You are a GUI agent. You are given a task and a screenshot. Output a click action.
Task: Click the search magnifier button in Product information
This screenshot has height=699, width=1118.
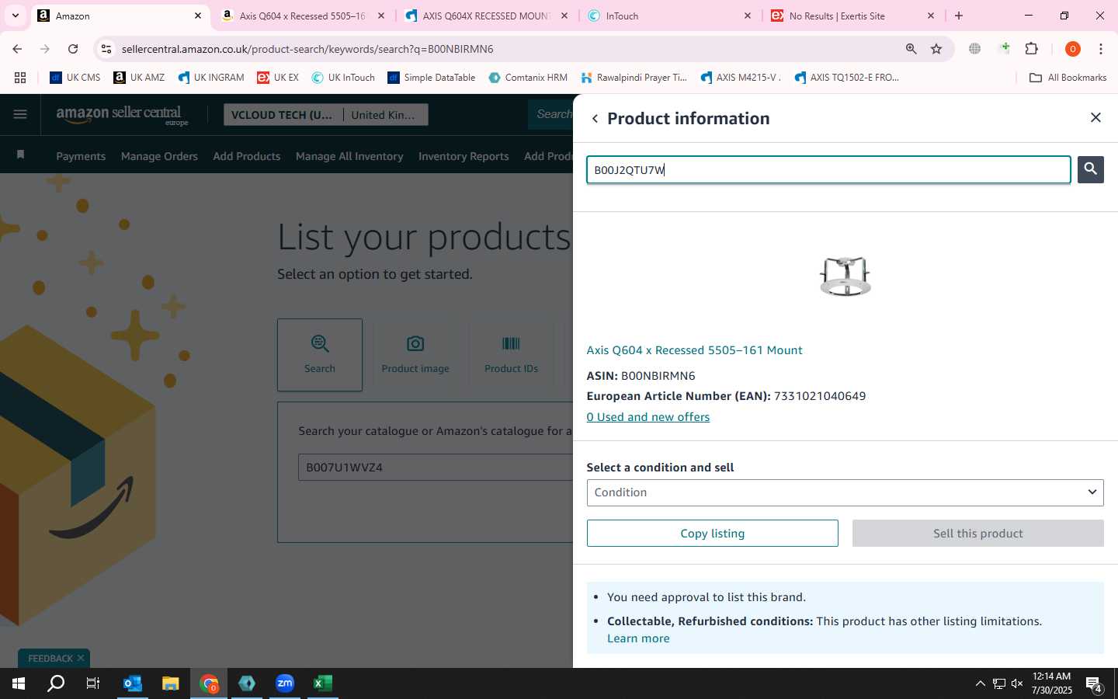click(1090, 169)
